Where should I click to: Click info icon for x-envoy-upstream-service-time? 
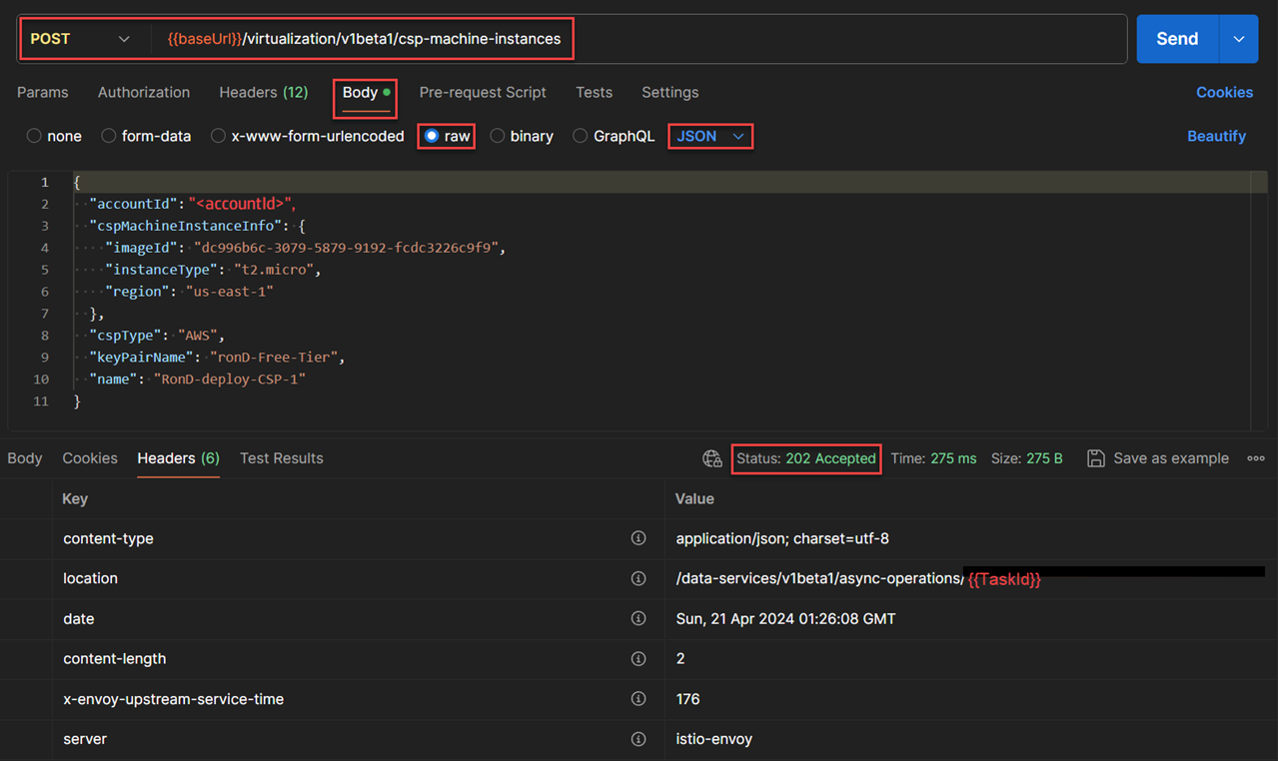click(x=639, y=699)
